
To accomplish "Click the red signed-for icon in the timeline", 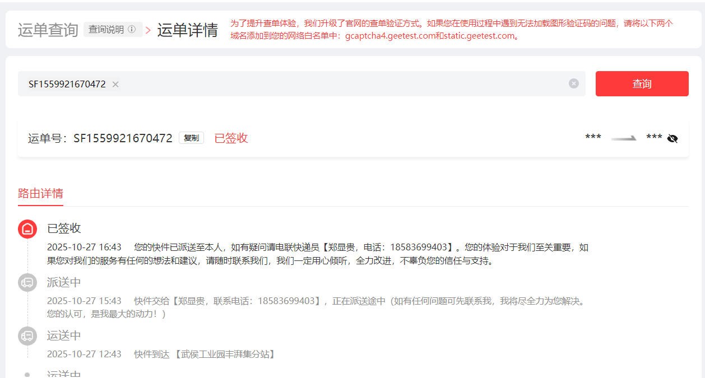I will [x=27, y=229].
